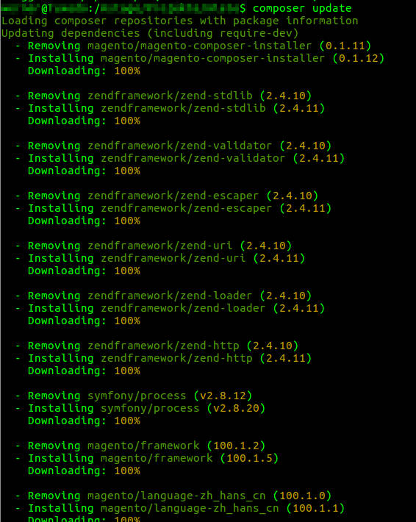The height and width of the screenshot is (522, 416).
Task: Click 'Removing magento/framework (100.1.2)' line
Action: tap(140, 446)
